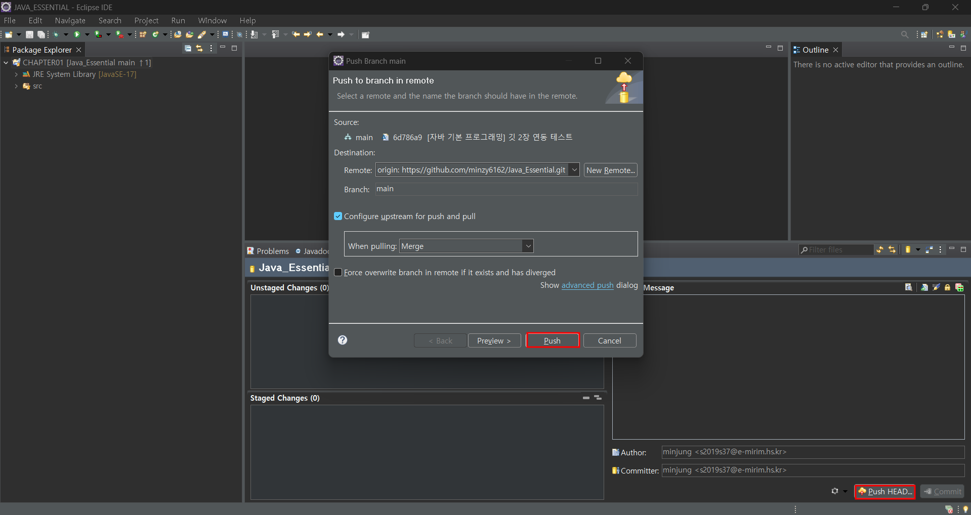Click the Save All toolbar icon

pyautogui.click(x=41, y=34)
